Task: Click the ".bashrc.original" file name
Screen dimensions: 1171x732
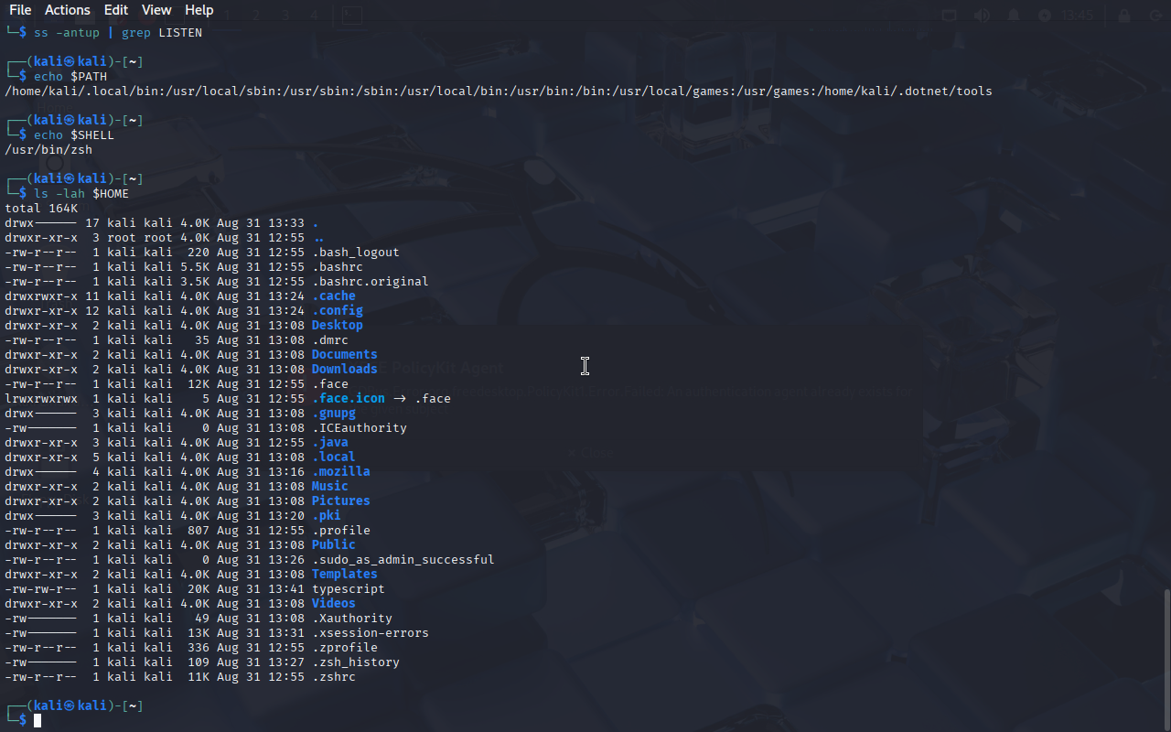Action: (x=371, y=282)
